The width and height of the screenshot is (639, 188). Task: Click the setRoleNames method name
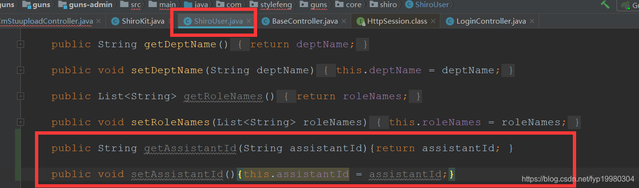point(170,122)
